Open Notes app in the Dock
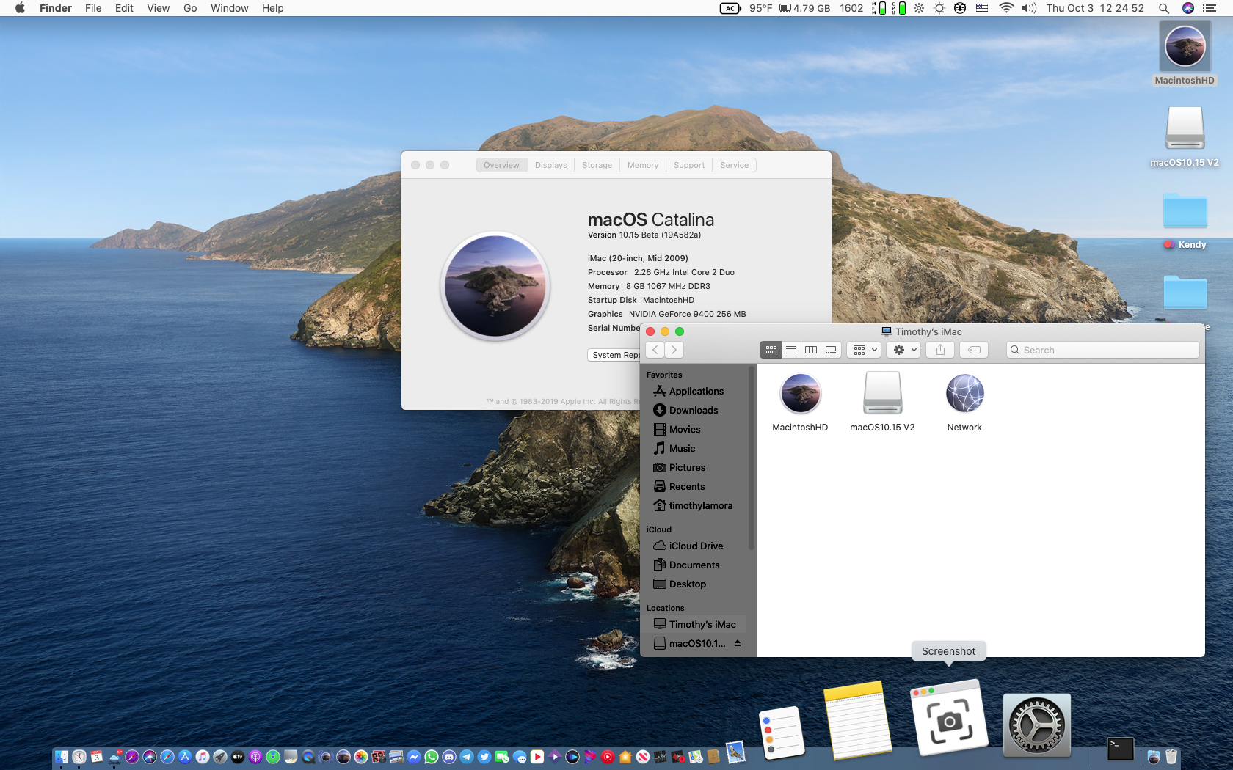Image resolution: width=1233 pixels, height=770 pixels. click(x=856, y=721)
